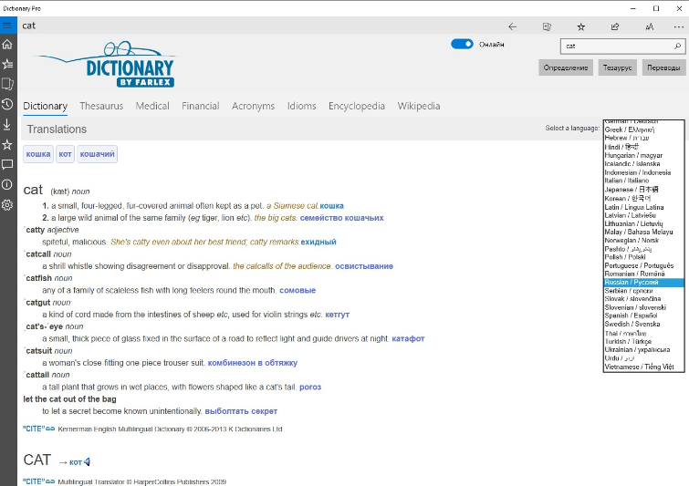Click the back arrow in top toolbar
Image resolution: width=689 pixels, height=486 pixels.
pos(512,26)
